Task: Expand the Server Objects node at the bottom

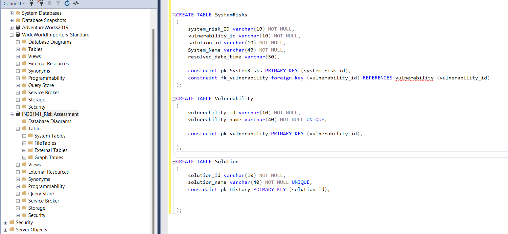Action: [x=5, y=229]
